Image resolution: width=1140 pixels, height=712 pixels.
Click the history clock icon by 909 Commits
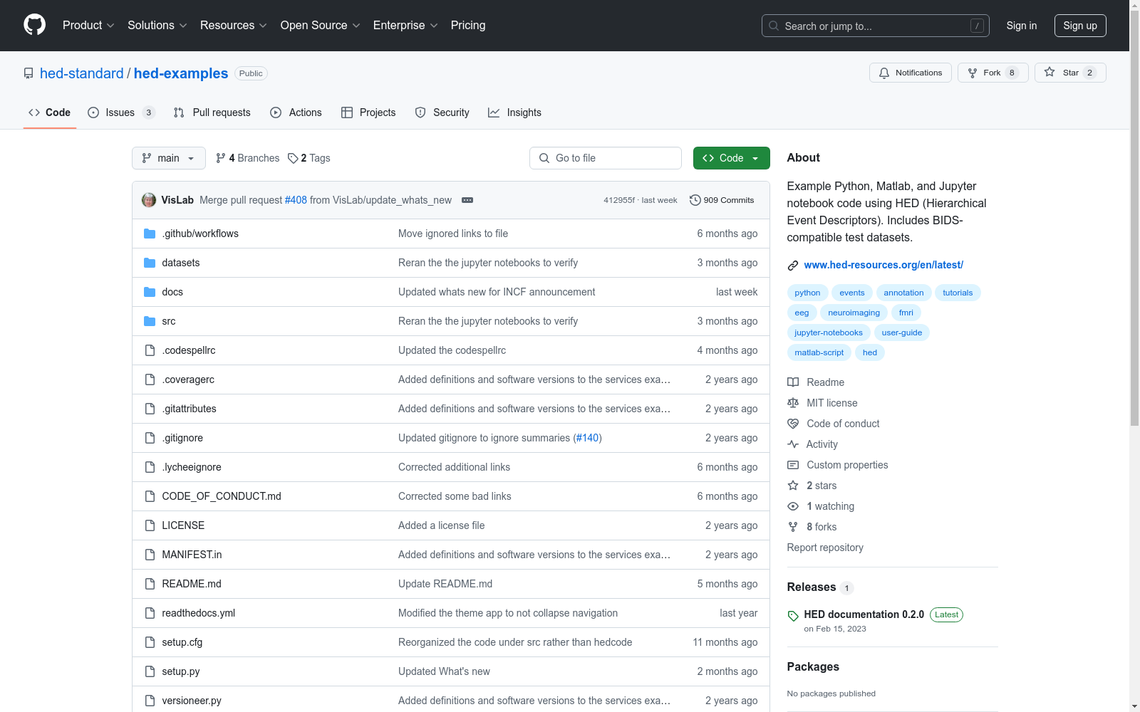(695, 200)
